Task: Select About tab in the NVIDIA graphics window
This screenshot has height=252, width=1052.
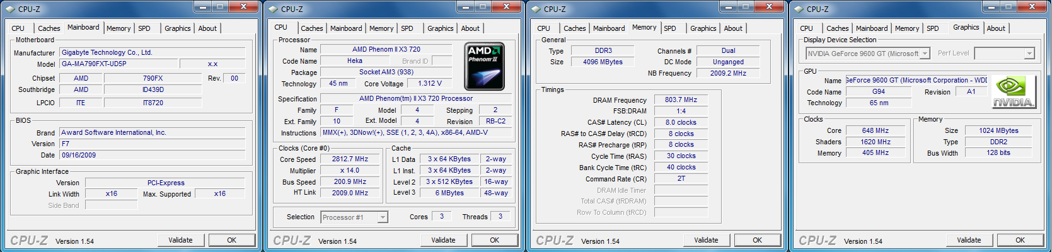Action: (x=996, y=28)
